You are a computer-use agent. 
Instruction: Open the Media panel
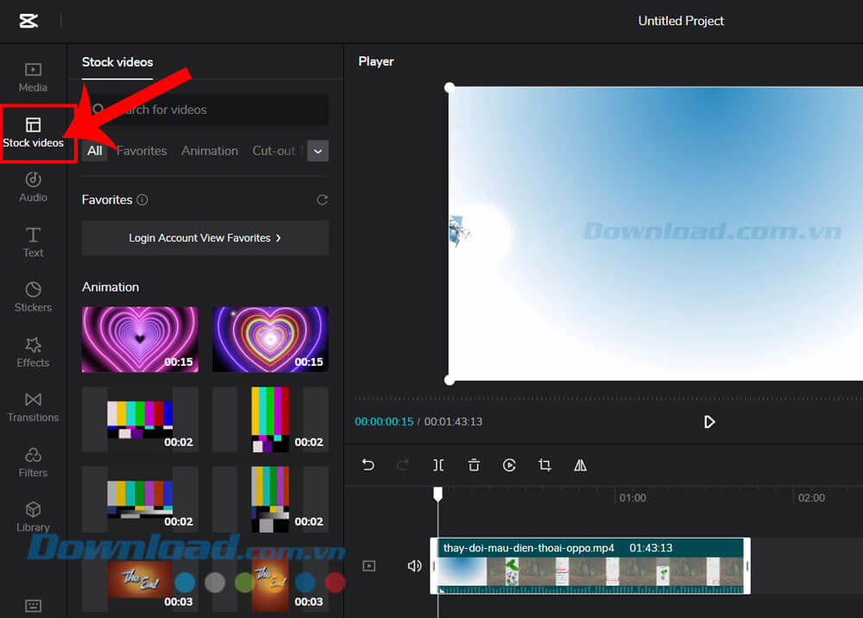pyautogui.click(x=32, y=77)
